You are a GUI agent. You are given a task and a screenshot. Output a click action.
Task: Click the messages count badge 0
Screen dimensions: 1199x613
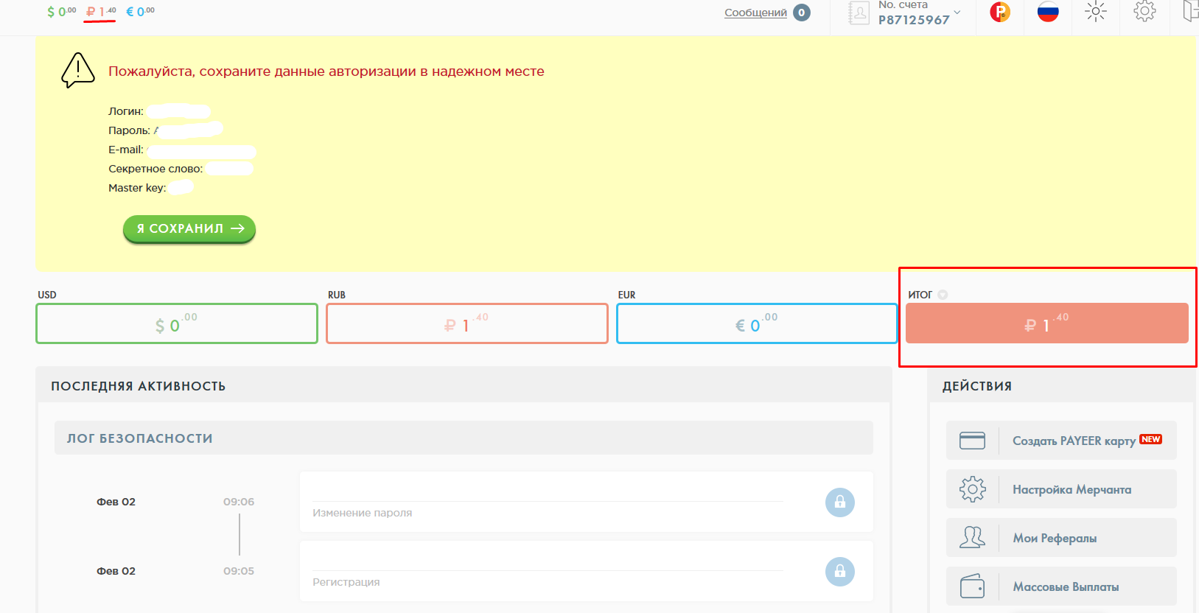pos(802,13)
